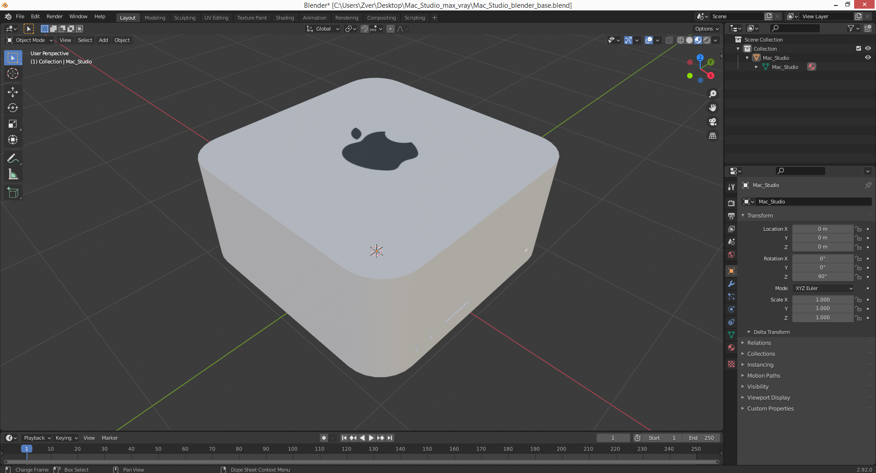Screen dimensions: 876x473
Task: Select the Add Cube tool
Action: coord(13,193)
